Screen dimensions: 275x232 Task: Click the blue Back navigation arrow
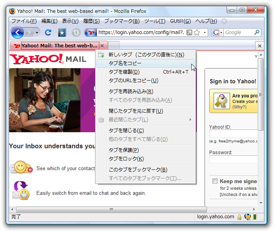(17, 32)
